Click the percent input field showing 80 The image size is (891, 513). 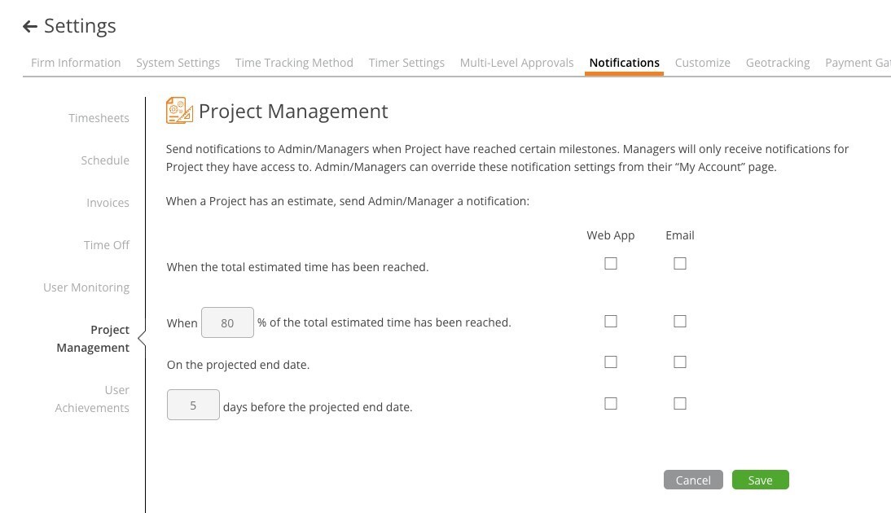(x=227, y=322)
